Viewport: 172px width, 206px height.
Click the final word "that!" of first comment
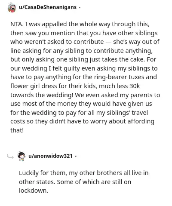click(x=17, y=130)
